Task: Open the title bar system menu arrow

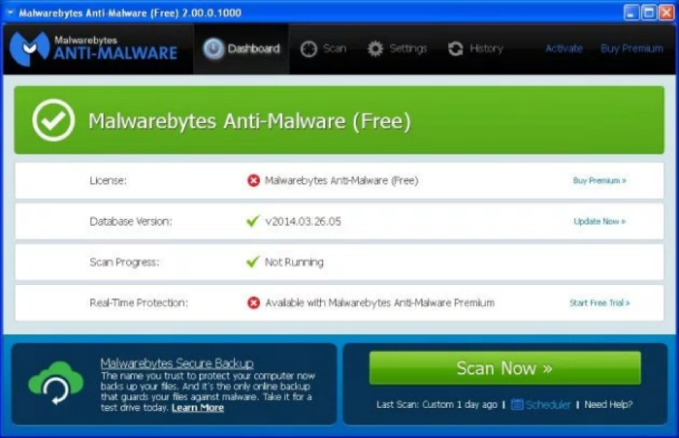Action: tap(11, 13)
